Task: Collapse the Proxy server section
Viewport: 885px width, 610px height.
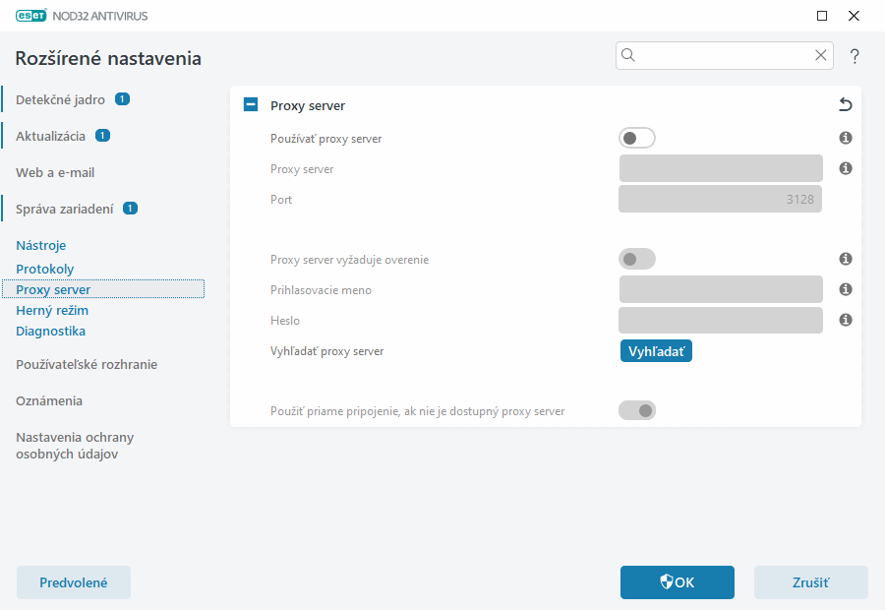Action: (251, 105)
